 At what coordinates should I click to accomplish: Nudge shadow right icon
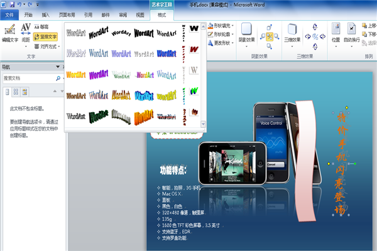276,36
